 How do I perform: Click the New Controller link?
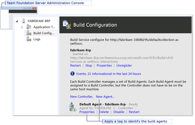[x=81, y=97]
